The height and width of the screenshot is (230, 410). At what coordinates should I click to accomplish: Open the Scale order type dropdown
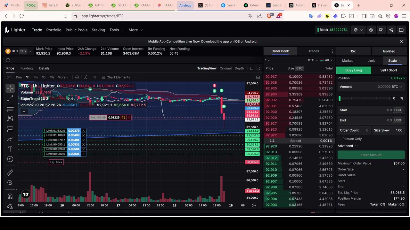395,61
